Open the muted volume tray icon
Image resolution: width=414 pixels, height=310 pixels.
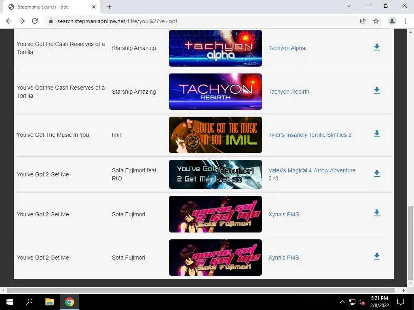362,302
